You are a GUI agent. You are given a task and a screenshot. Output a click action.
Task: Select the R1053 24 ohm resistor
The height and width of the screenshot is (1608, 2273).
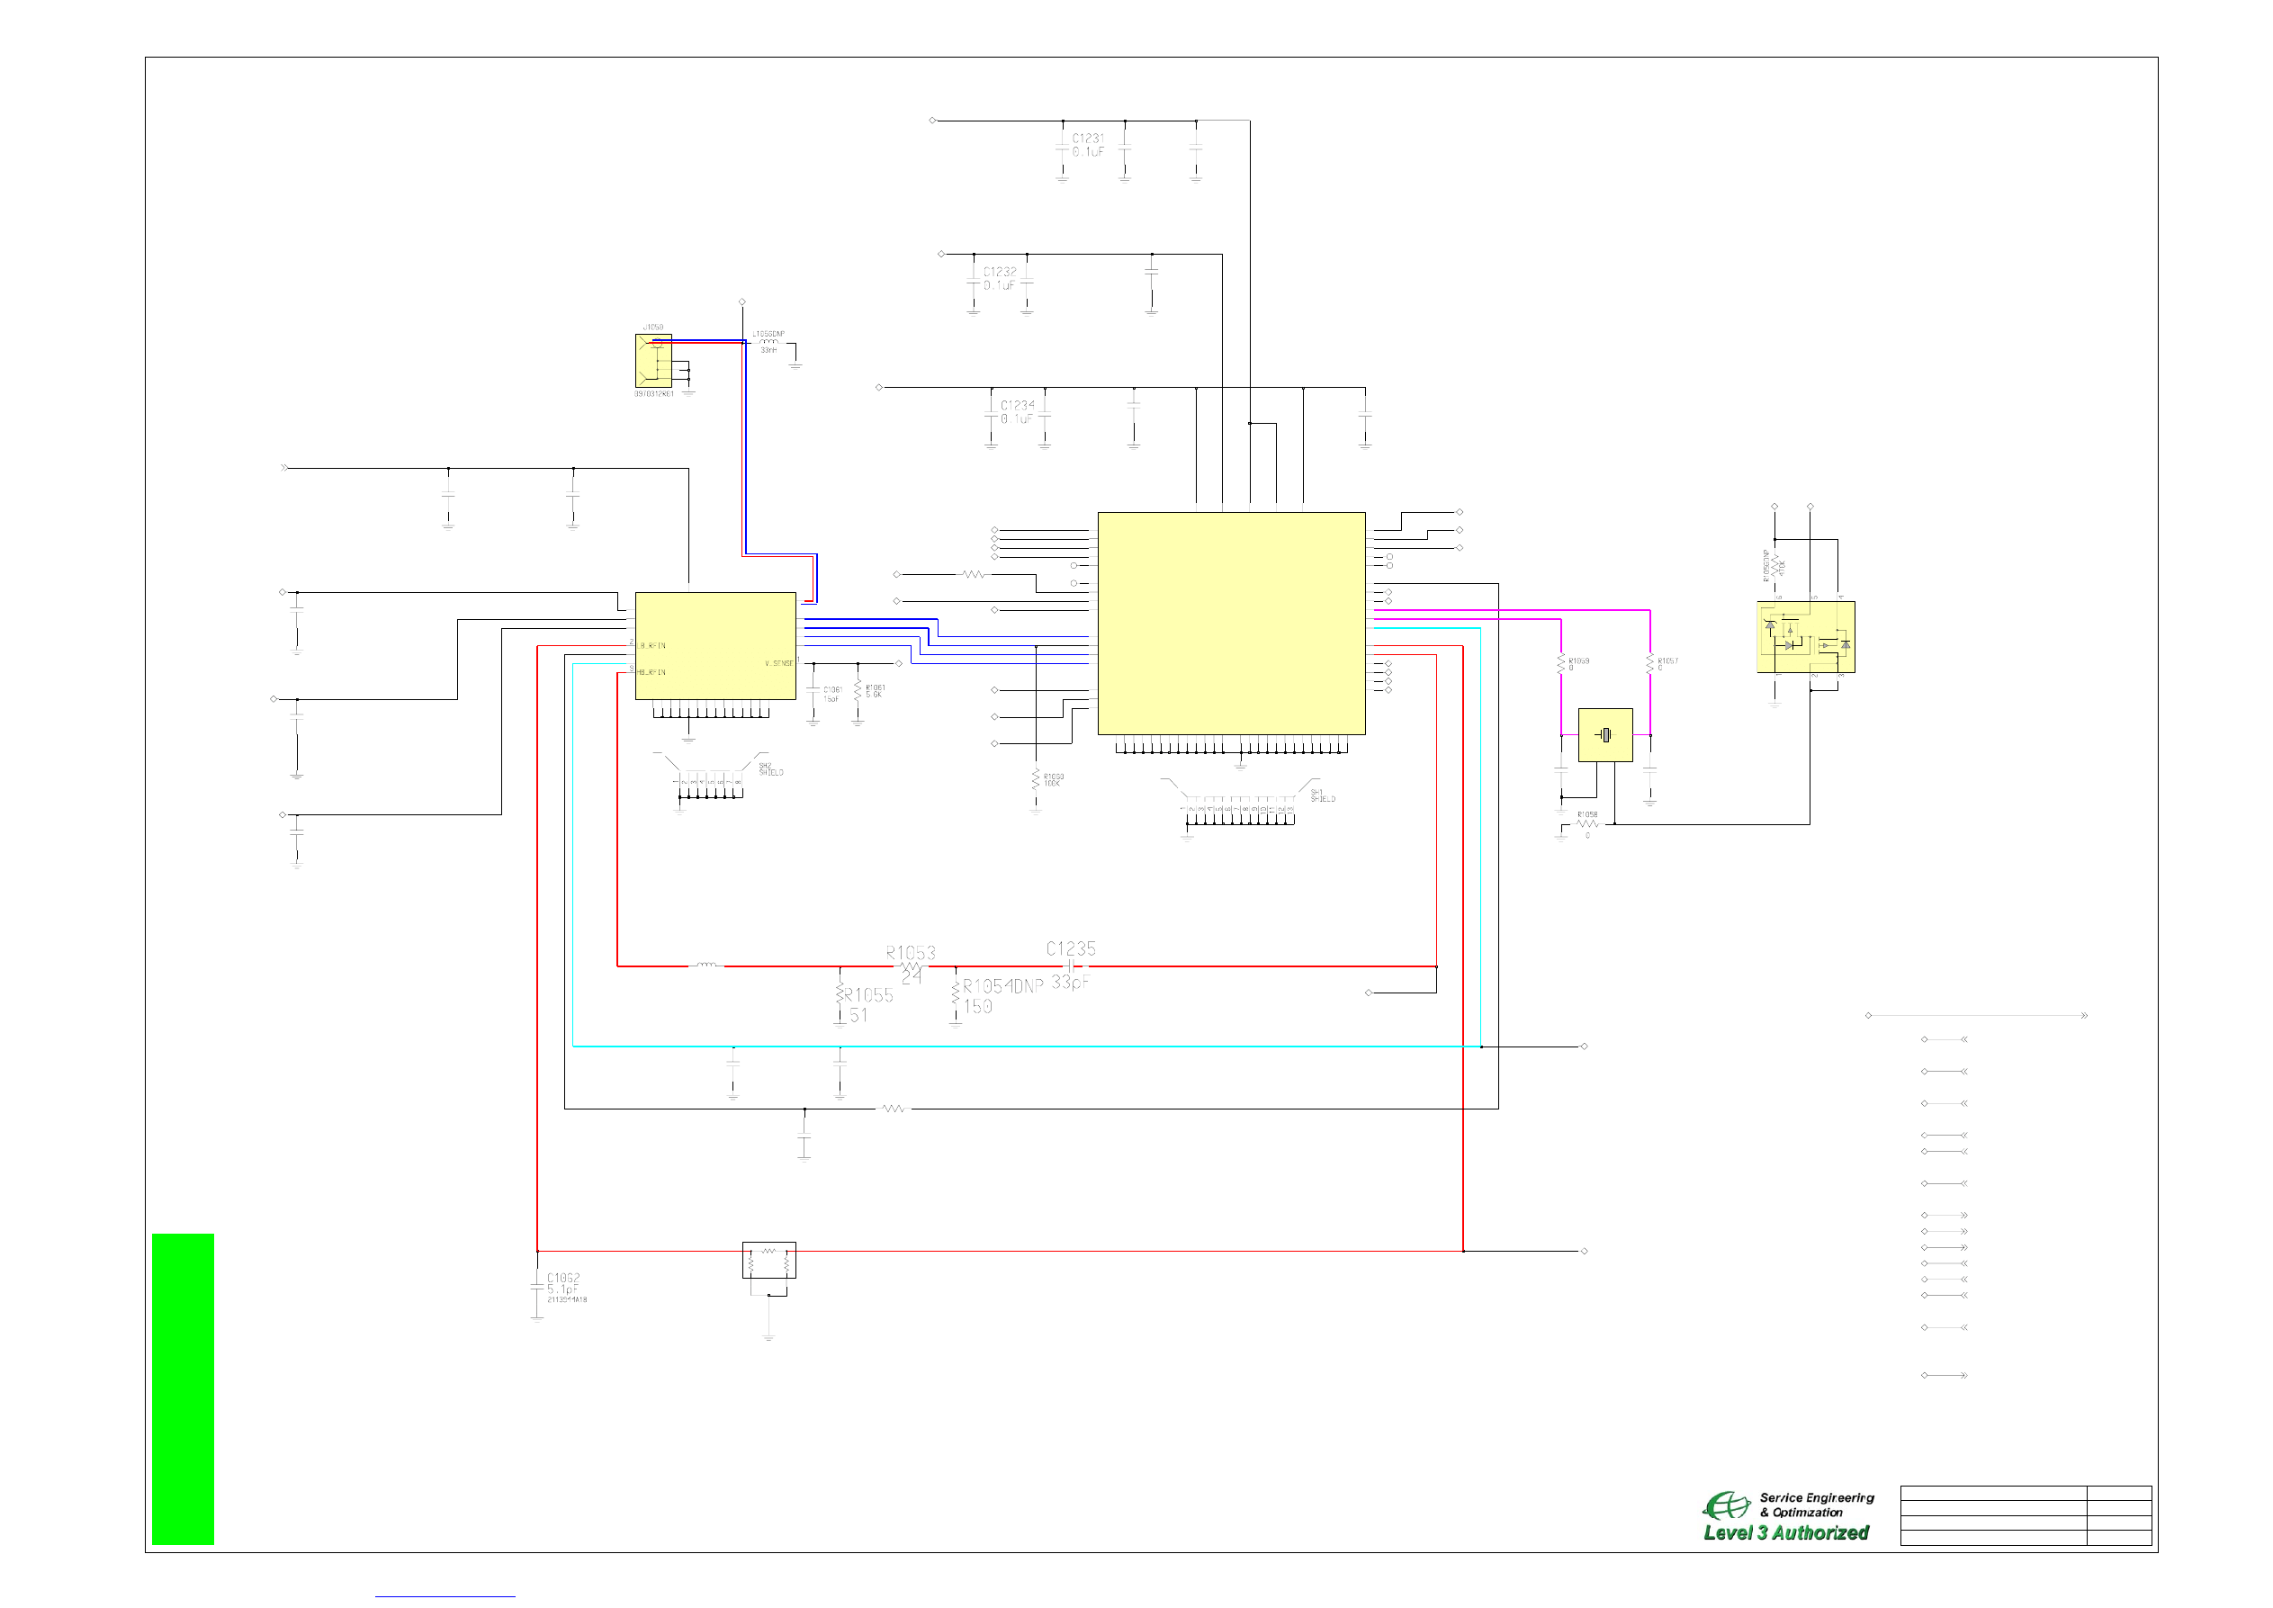click(912, 966)
